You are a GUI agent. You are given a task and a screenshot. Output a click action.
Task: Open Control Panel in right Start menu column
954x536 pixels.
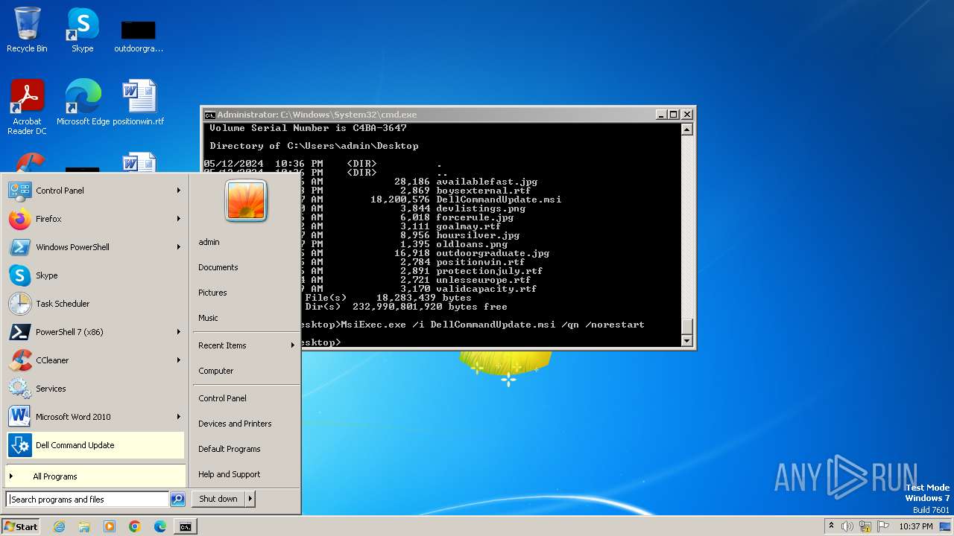point(222,398)
